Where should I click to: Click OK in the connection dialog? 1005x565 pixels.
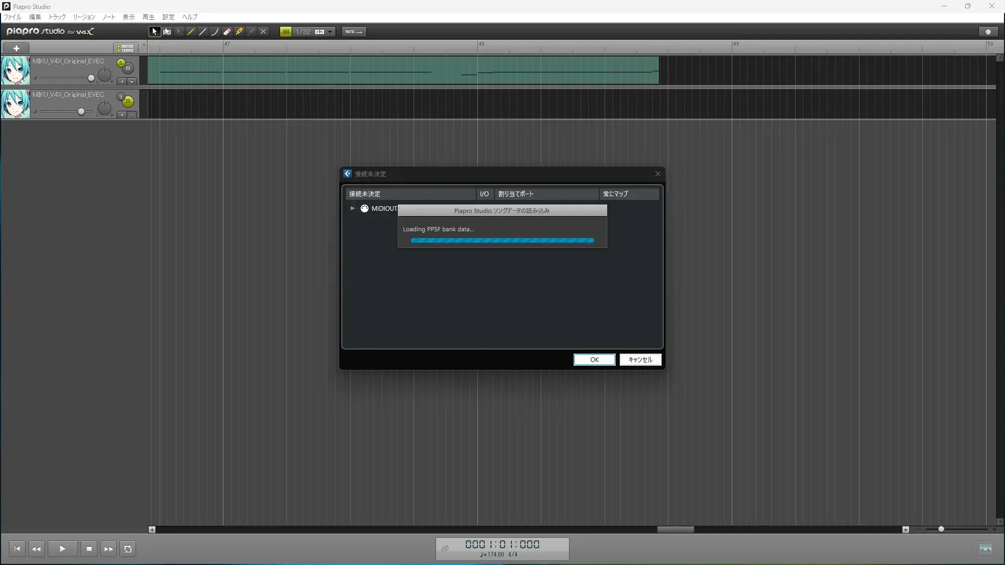[594, 360]
